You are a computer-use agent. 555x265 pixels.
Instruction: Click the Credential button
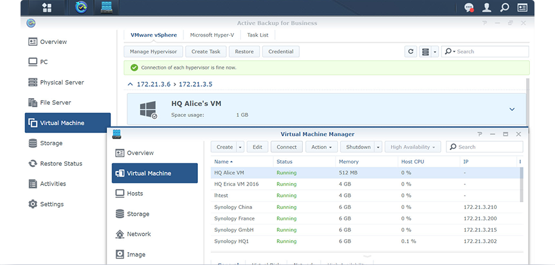point(281,52)
